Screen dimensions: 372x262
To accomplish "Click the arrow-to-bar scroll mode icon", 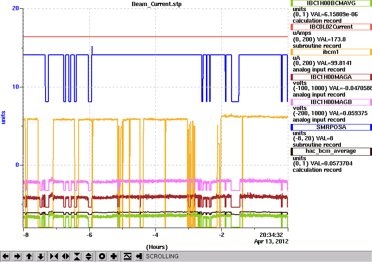I will (x=139, y=256).
